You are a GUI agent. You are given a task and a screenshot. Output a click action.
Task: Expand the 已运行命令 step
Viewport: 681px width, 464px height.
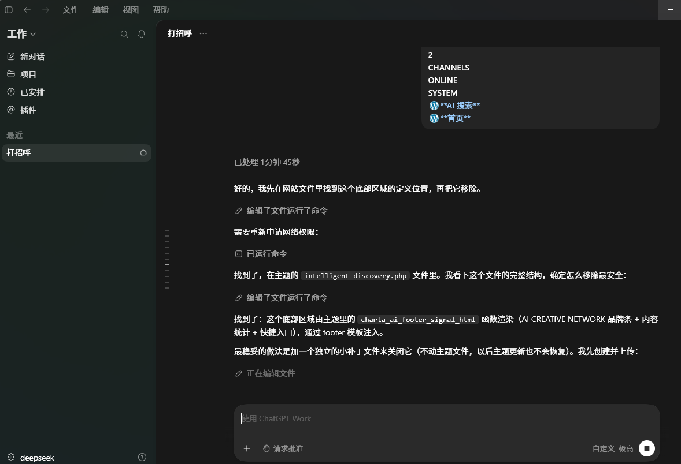point(261,254)
